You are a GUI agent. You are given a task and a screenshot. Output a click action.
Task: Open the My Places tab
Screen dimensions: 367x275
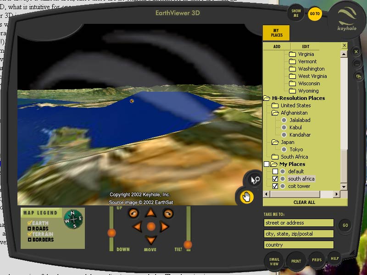click(x=276, y=33)
